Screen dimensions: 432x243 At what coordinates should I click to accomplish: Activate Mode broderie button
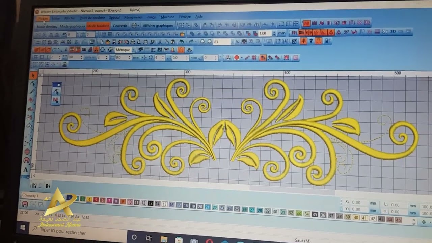pos(98,26)
